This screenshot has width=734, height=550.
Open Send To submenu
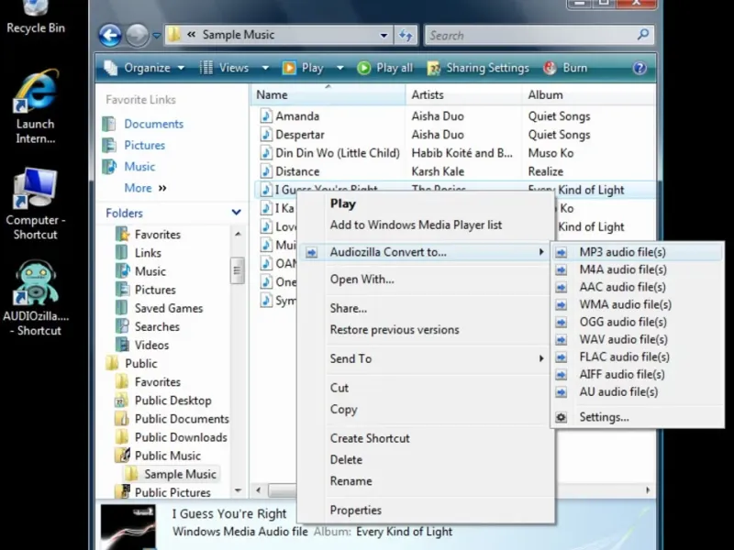pyautogui.click(x=426, y=358)
